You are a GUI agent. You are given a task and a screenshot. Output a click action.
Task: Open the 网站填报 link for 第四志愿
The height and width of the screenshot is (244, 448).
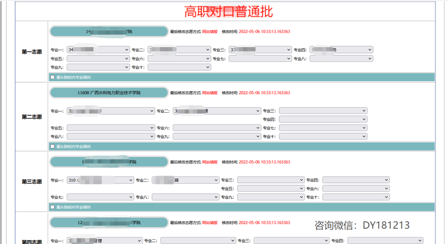click(x=209, y=222)
